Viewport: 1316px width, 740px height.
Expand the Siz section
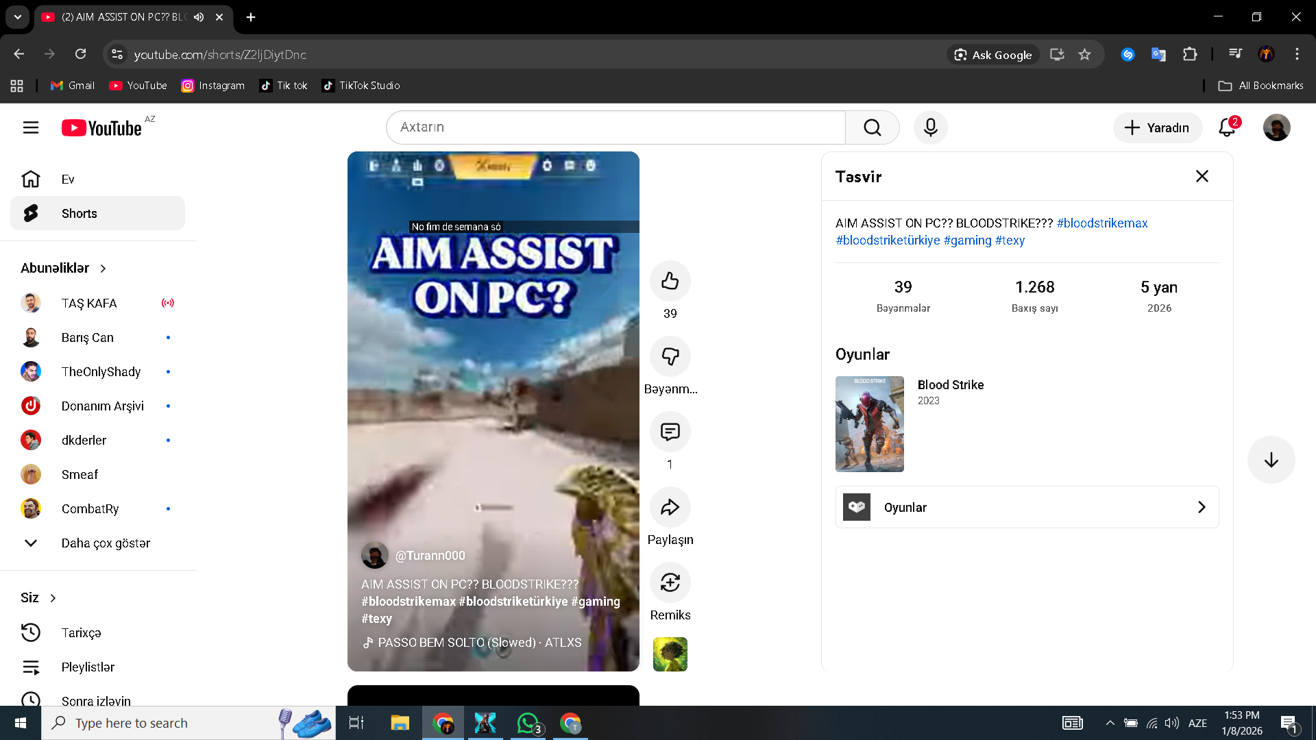tap(38, 597)
